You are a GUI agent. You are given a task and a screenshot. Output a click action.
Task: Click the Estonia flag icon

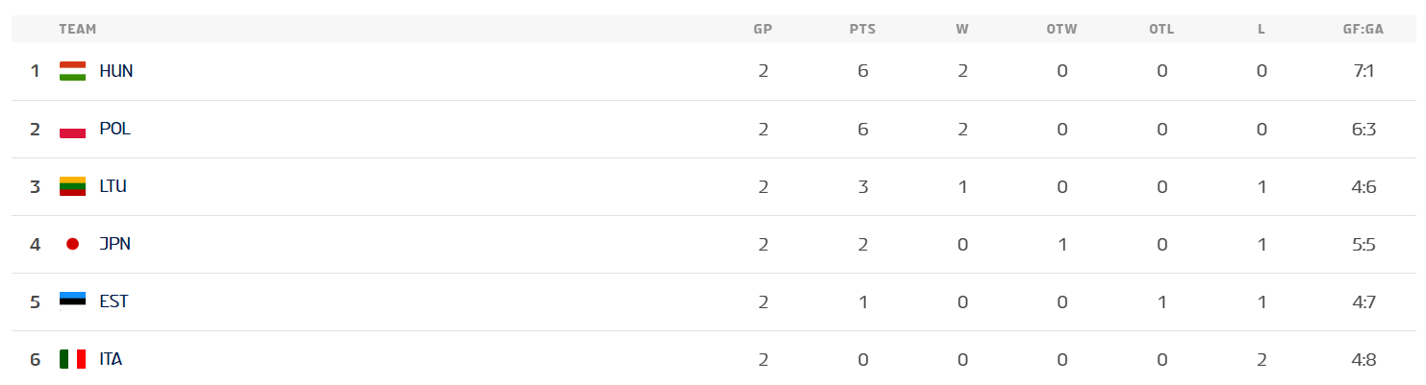[72, 301]
